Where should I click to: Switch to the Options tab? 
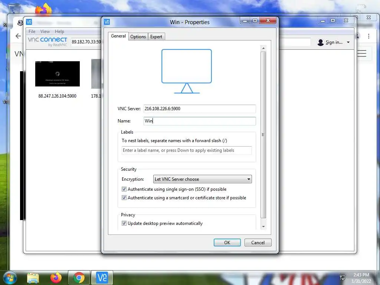click(x=138, y=37)
